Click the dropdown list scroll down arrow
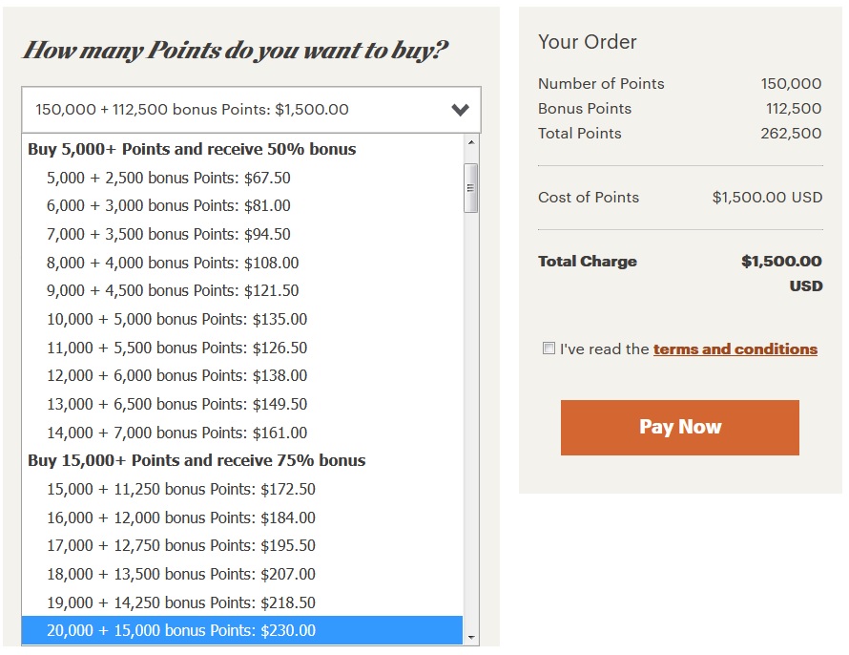This screenshot has width=849, height=655. click(x=471, y=635)
